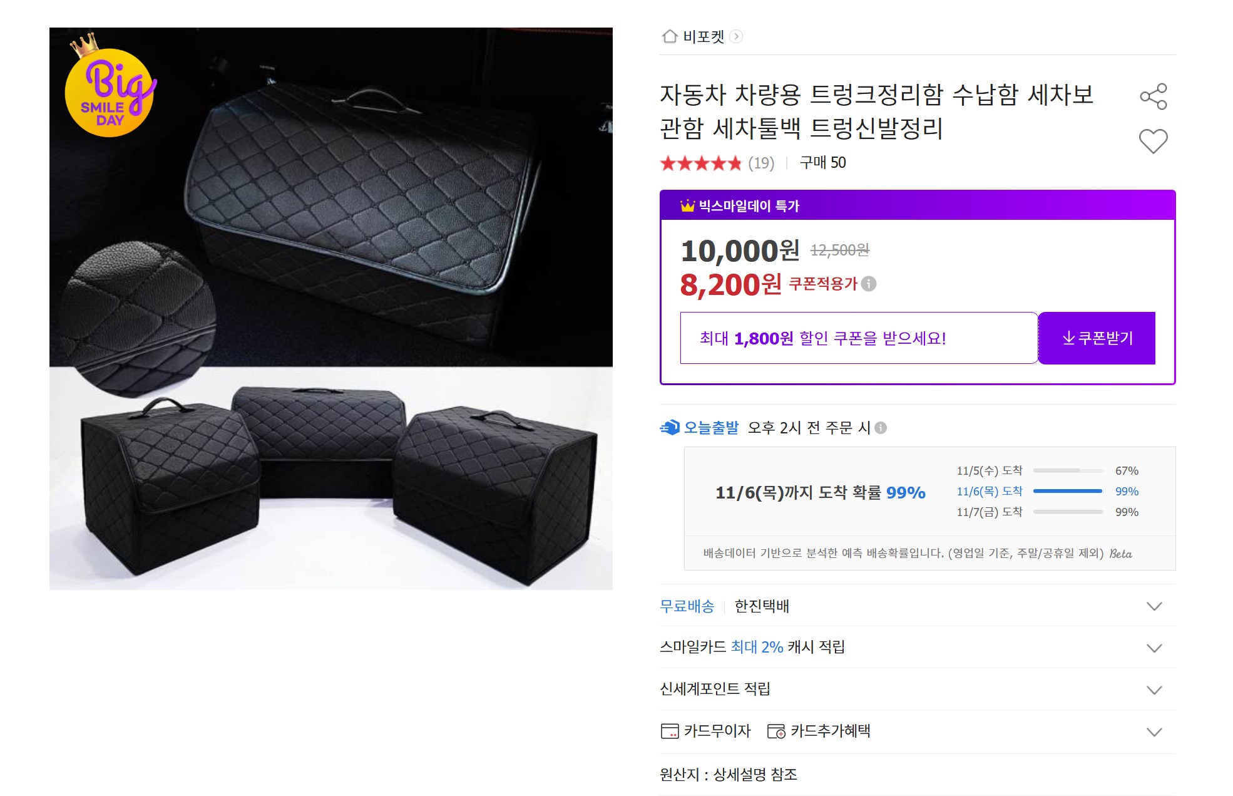Click the share icon
This screenshot has height=796, width=1233.
coord(1153,96)
